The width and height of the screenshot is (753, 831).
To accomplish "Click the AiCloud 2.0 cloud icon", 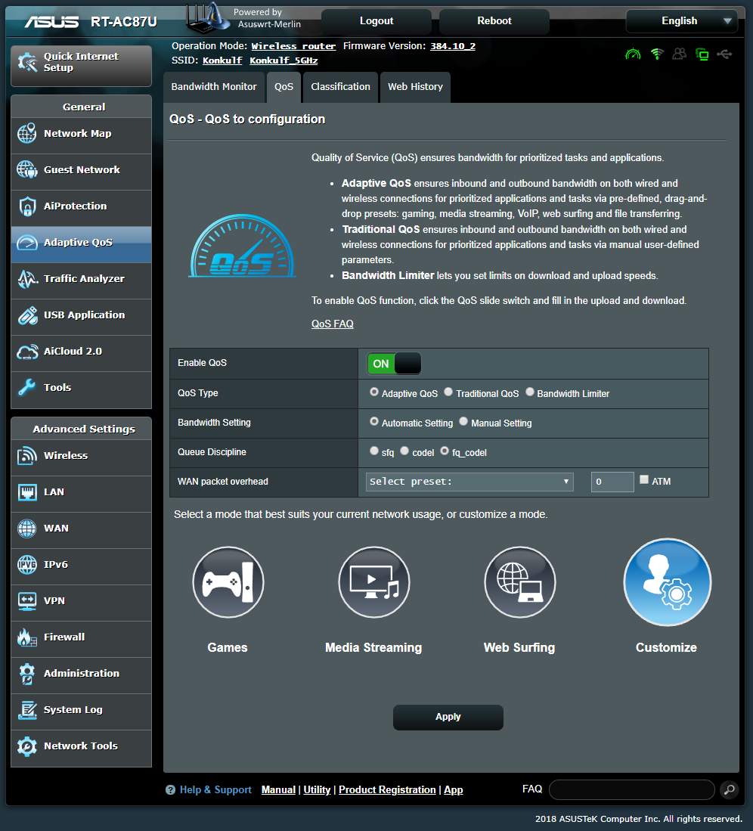I will point(27,352).
